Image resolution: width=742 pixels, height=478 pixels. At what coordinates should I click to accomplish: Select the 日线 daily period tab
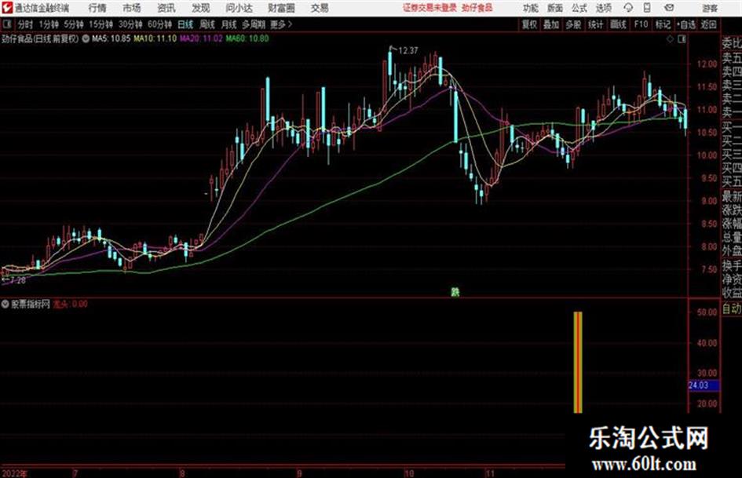pos(185,24)
